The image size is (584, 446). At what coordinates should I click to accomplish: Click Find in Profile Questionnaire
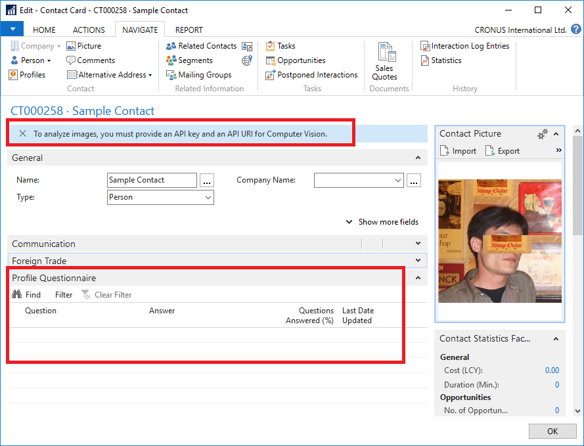pyautogui.click(x=26, y=295)
